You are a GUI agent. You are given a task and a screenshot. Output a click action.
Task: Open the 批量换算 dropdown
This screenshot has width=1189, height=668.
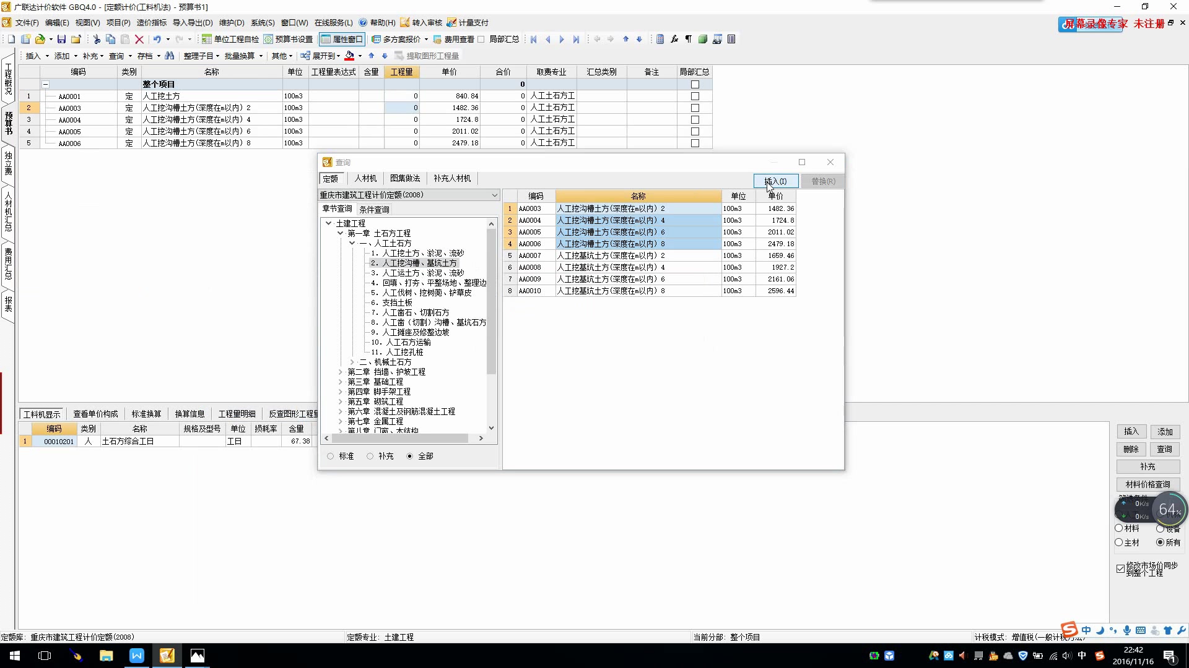[243, 56]
